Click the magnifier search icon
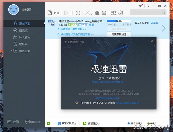Viewport: 173px width, 132px height. (x=163, y=12)
